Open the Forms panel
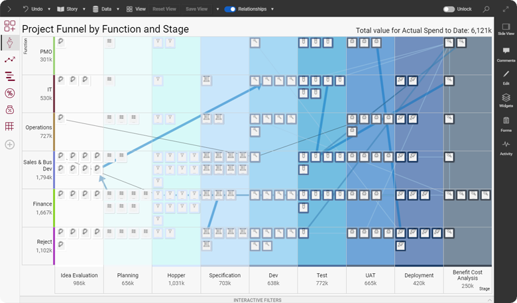Viewport: 517px width, 303px height. [x=506, y=123]
